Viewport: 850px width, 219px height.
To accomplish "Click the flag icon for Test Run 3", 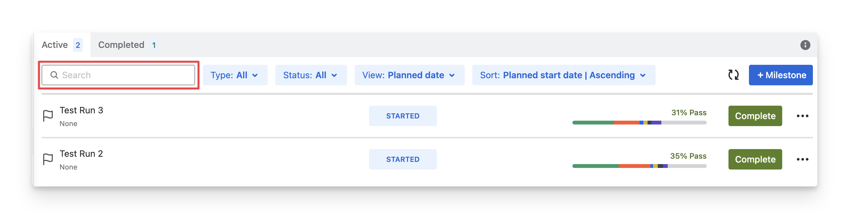I will (x=48, y=116).
